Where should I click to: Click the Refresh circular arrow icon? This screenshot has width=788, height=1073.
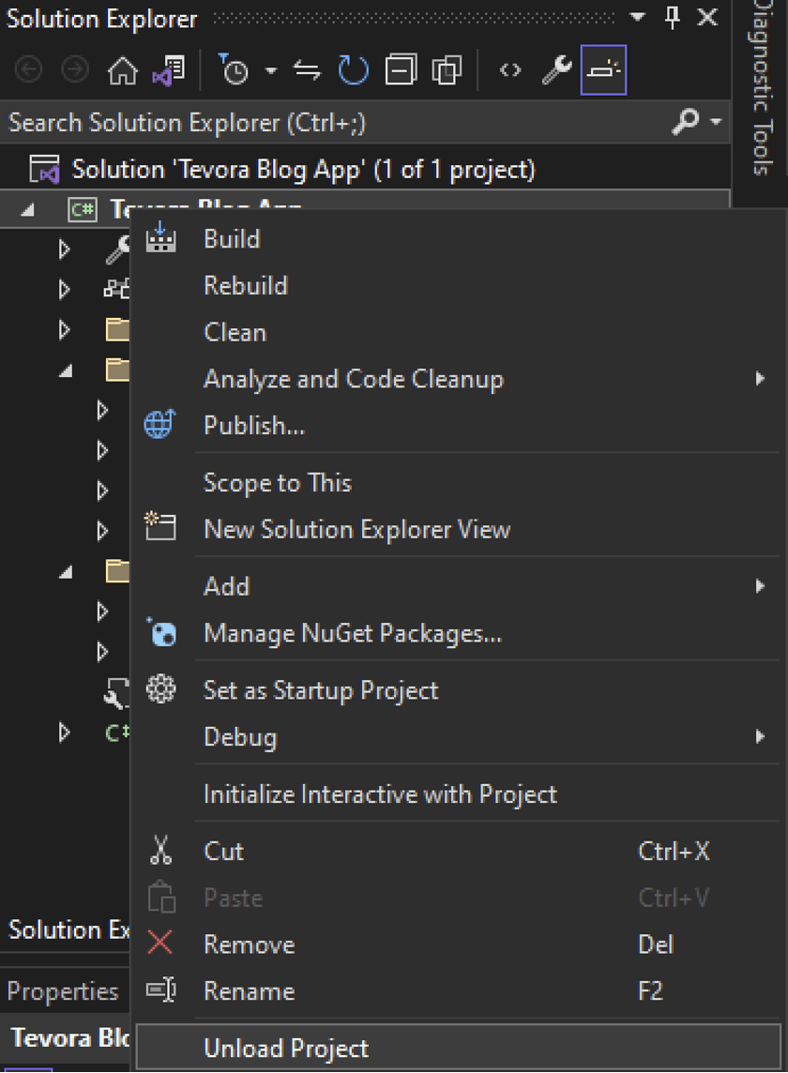tap(354, 69)
